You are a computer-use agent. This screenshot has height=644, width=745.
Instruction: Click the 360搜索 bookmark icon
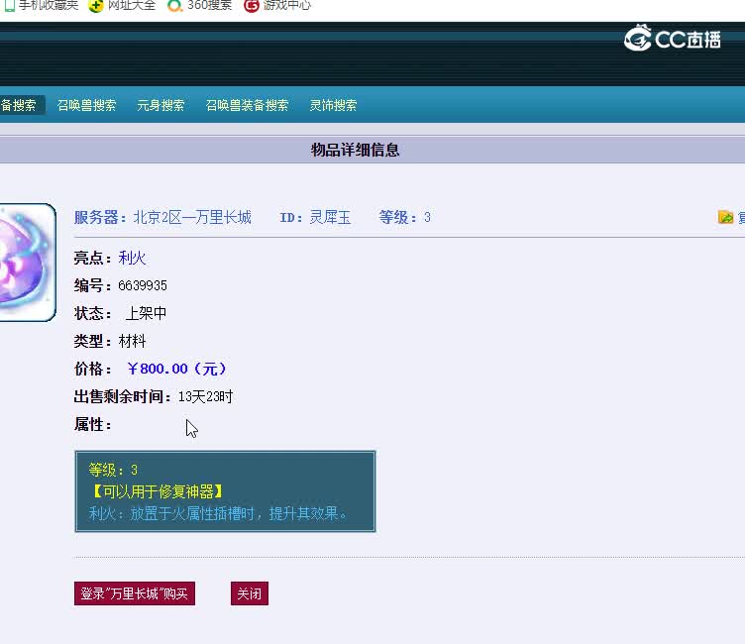coord(174,6)
